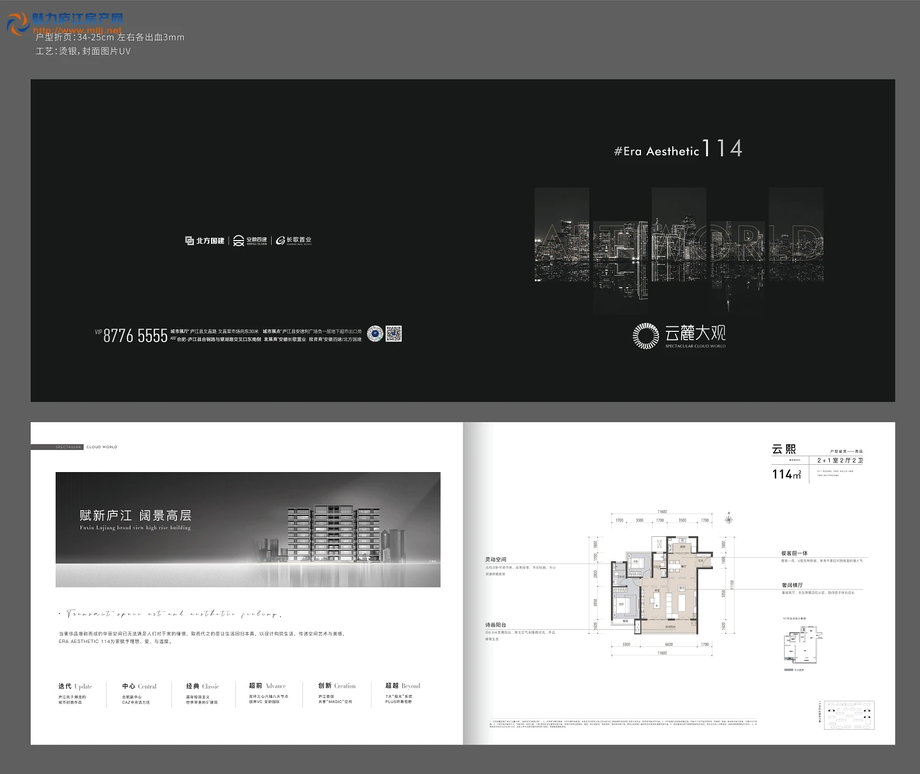Click the 餐客厨一体 annotation label
920x774 pixels.
pos(794,553)
